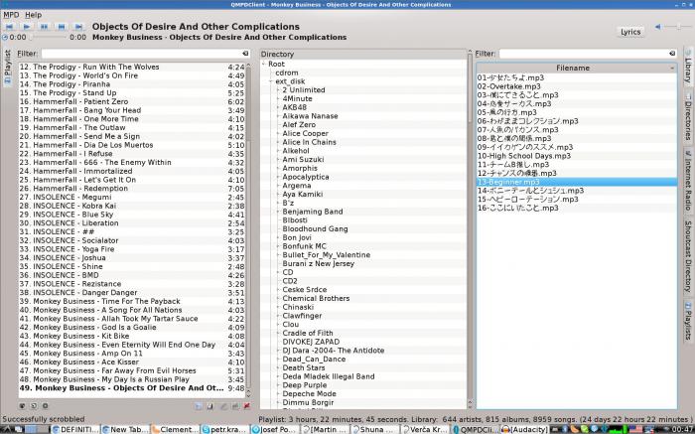Open the Help menu
Image resolution: width=695 pixels, height=434 pixels.
pyautogui.click(x=33, y=15)
